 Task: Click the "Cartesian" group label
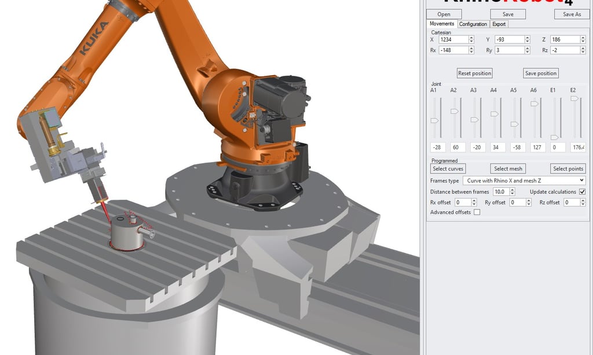(441, 32)
